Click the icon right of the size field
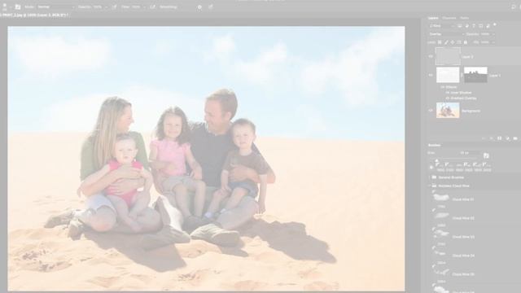Viewport: 521px width, 293px height. point(486,155)
